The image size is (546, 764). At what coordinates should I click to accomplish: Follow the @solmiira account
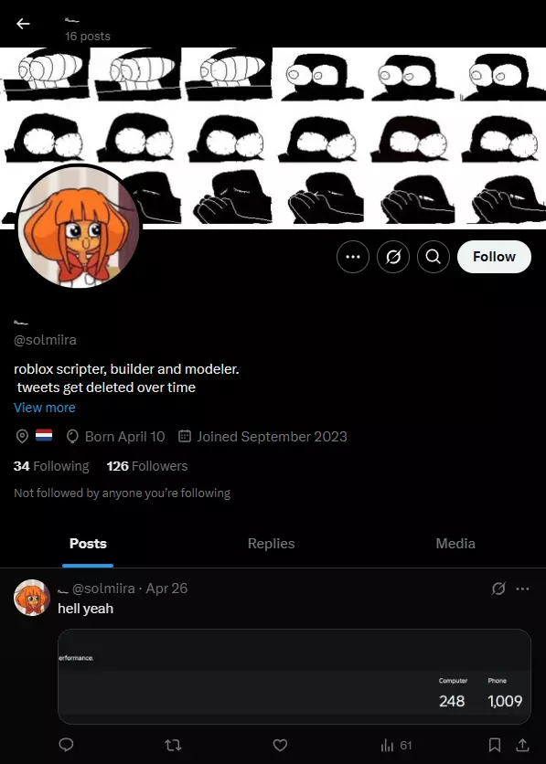pos(494,256)
